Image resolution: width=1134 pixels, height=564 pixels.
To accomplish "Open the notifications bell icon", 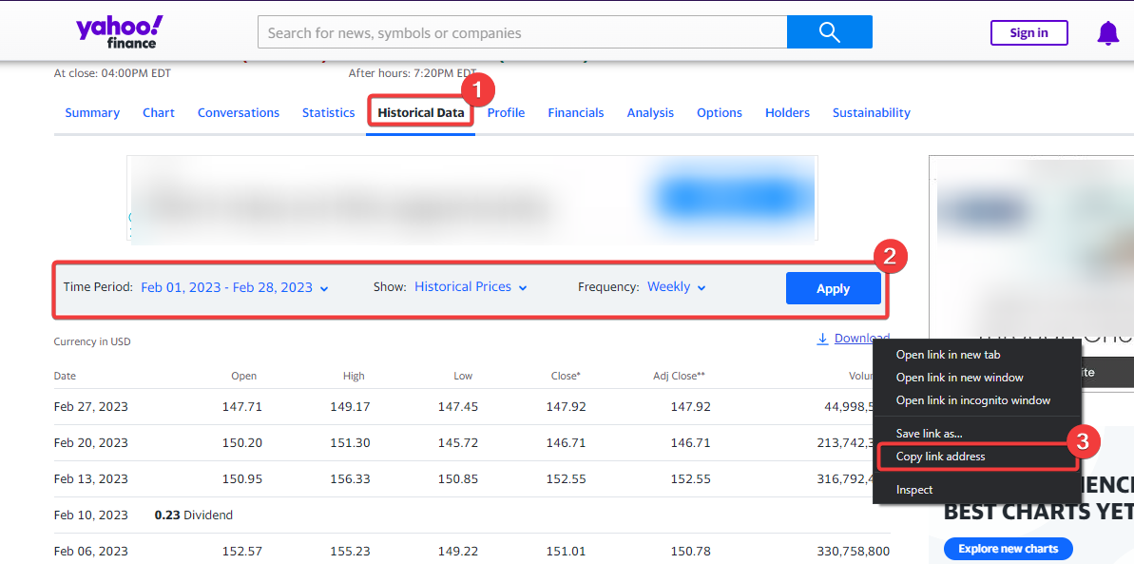I will [1107, 33].
